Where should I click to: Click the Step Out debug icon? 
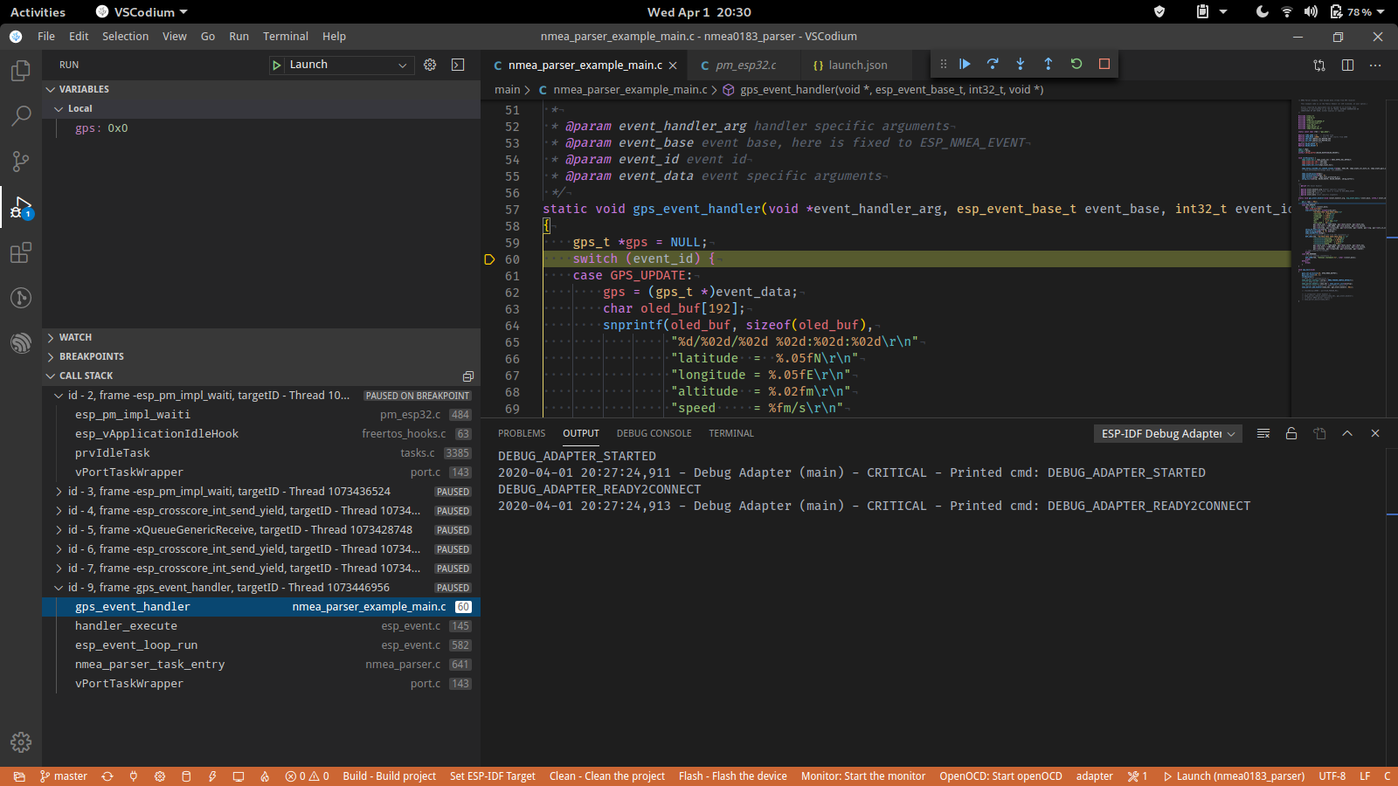1048,64
